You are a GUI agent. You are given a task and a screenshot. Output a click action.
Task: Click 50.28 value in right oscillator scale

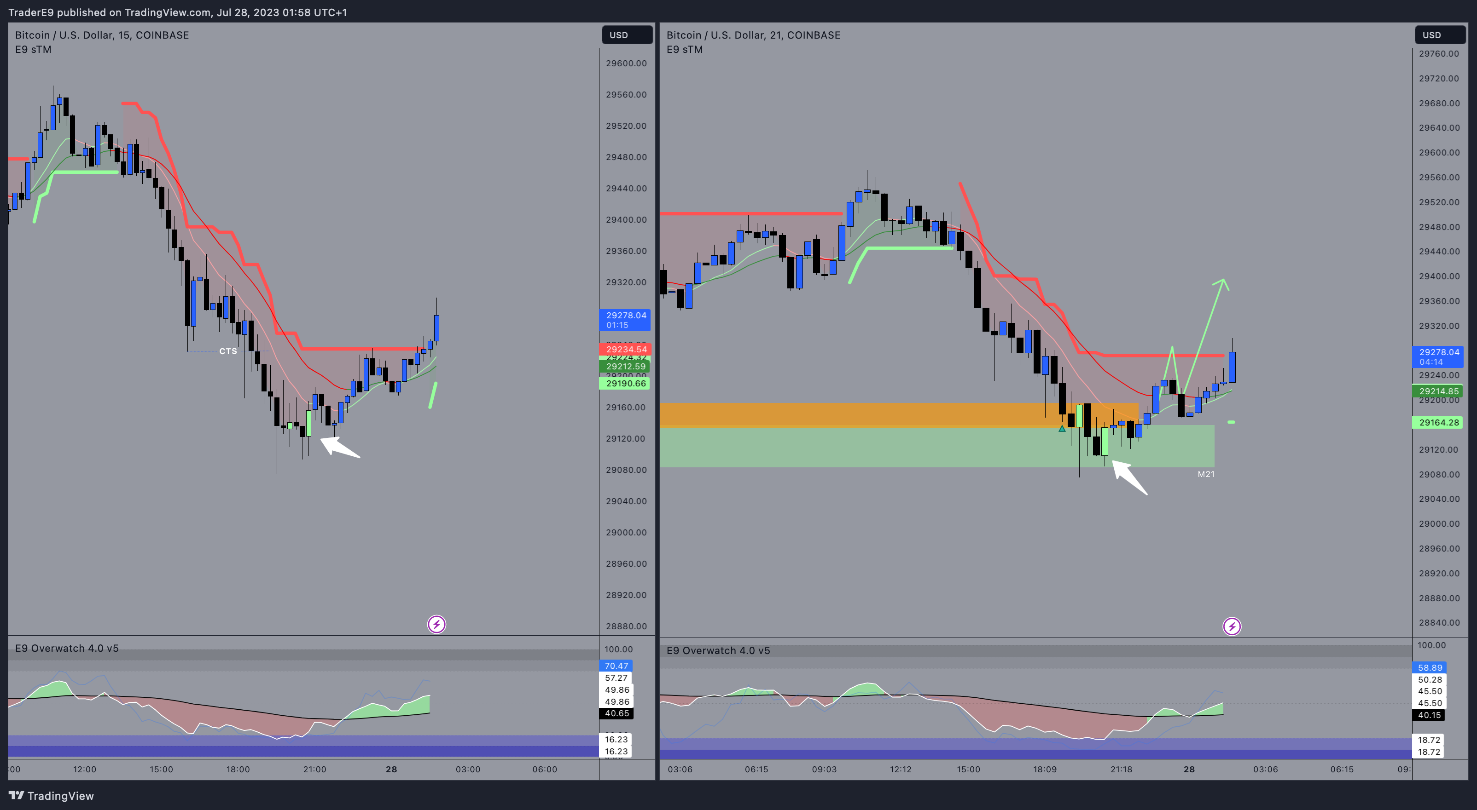tap(1430, 679)
